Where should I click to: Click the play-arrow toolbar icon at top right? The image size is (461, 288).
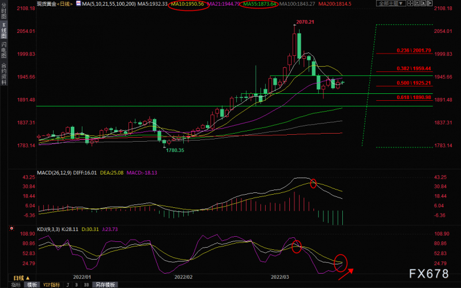(423, 3)
